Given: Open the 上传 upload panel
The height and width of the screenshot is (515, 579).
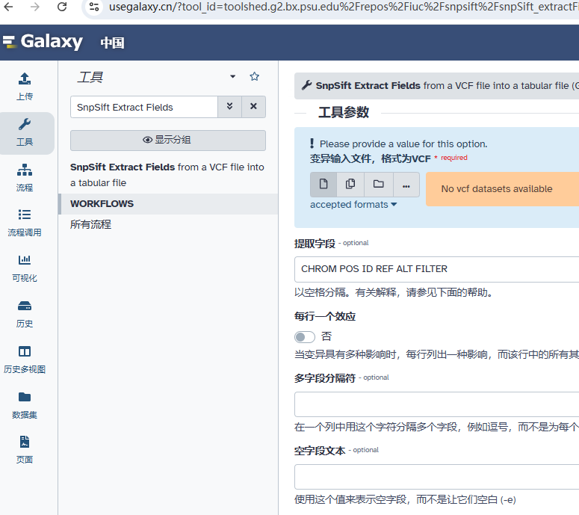Looking at the screenshot, I should click(x=25, y=87).
